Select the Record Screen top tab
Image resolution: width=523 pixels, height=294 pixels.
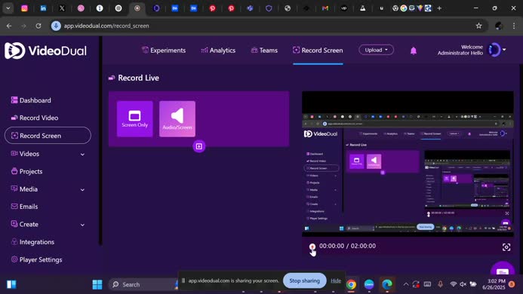(318, 51)
